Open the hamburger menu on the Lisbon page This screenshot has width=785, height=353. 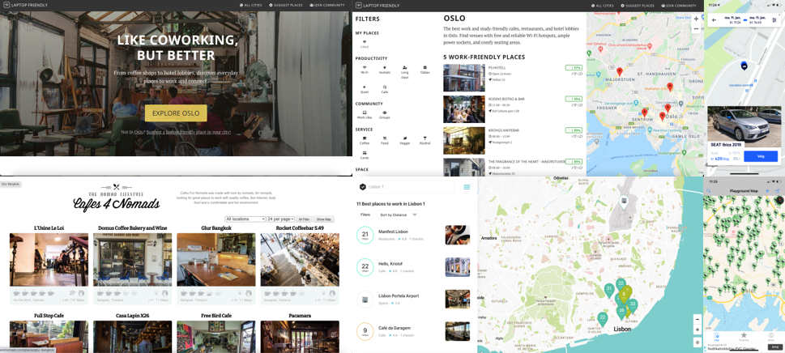(467, 187)
